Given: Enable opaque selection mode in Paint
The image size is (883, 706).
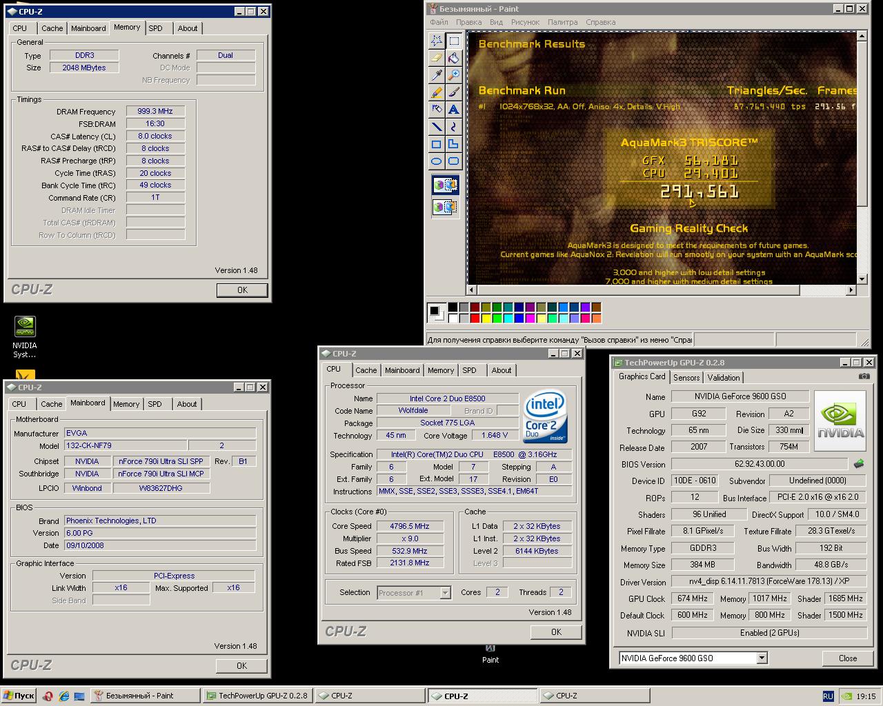Looking at the screenshot, I should tap(445, 185).
